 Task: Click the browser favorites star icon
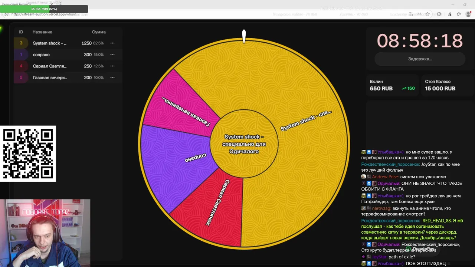point(427,14)
